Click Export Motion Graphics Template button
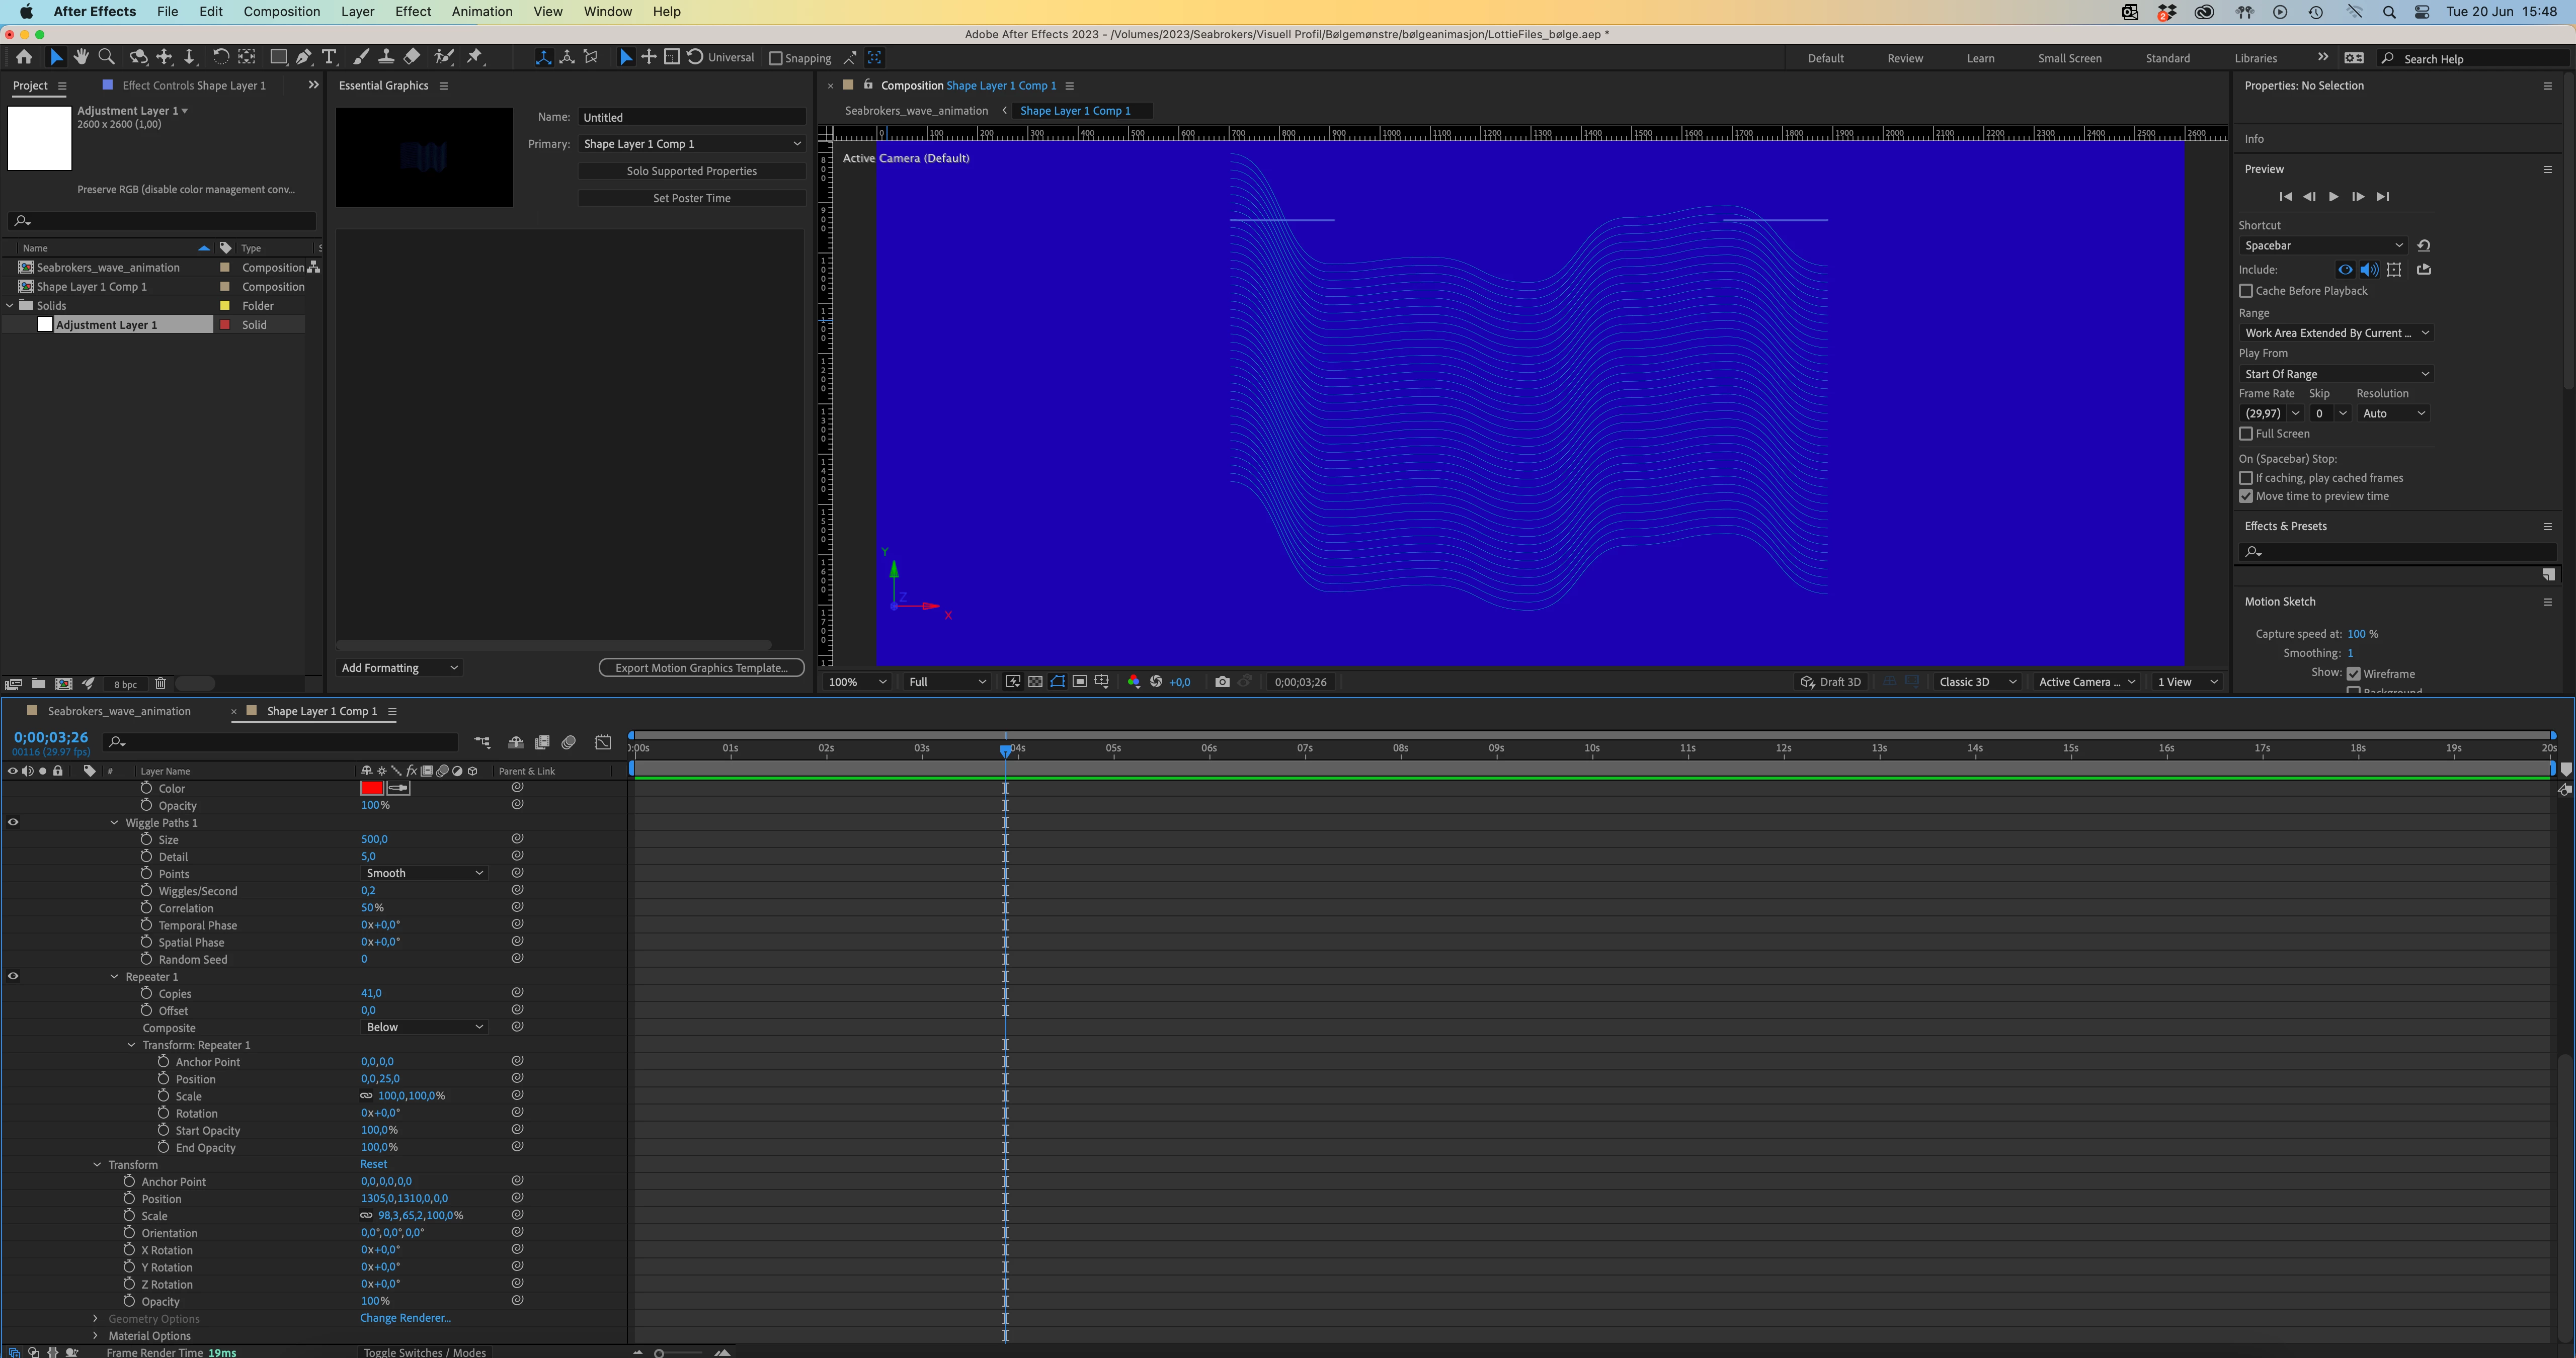The width and height of the screenshot is (2576, 1358). [x=701, y=668]
